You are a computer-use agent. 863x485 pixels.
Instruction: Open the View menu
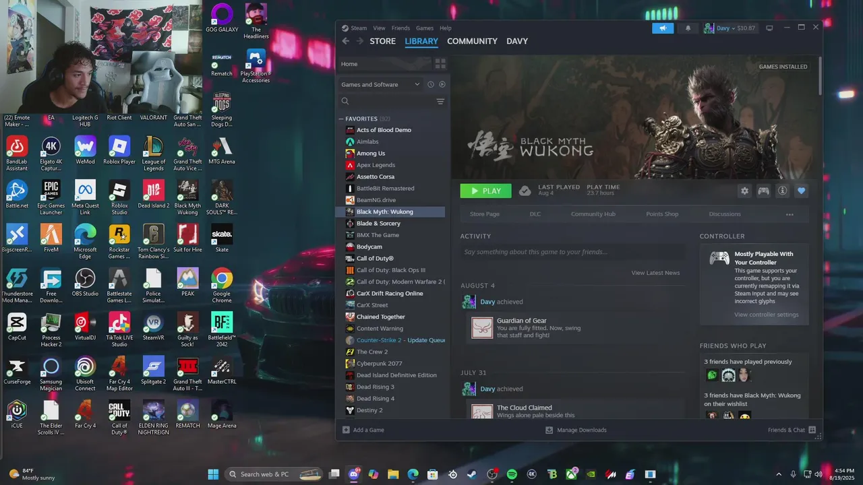pos(379,28)
